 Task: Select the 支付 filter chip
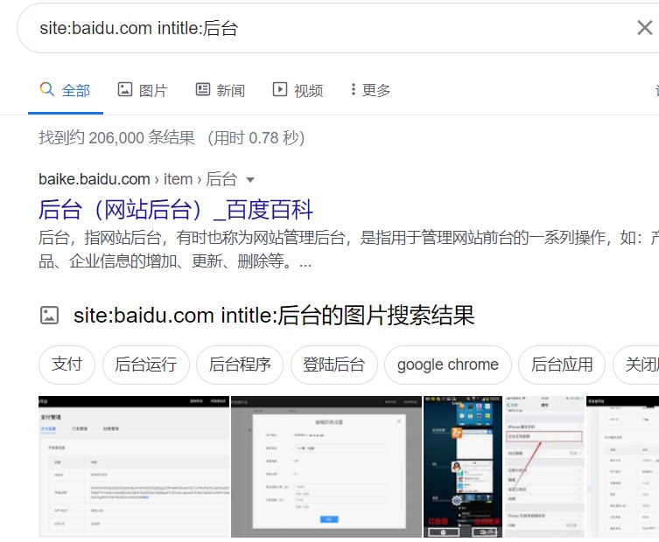pyautogui.click(x=67, y=365)
